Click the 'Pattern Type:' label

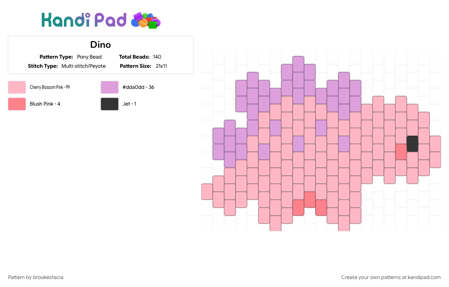(56, 57)
